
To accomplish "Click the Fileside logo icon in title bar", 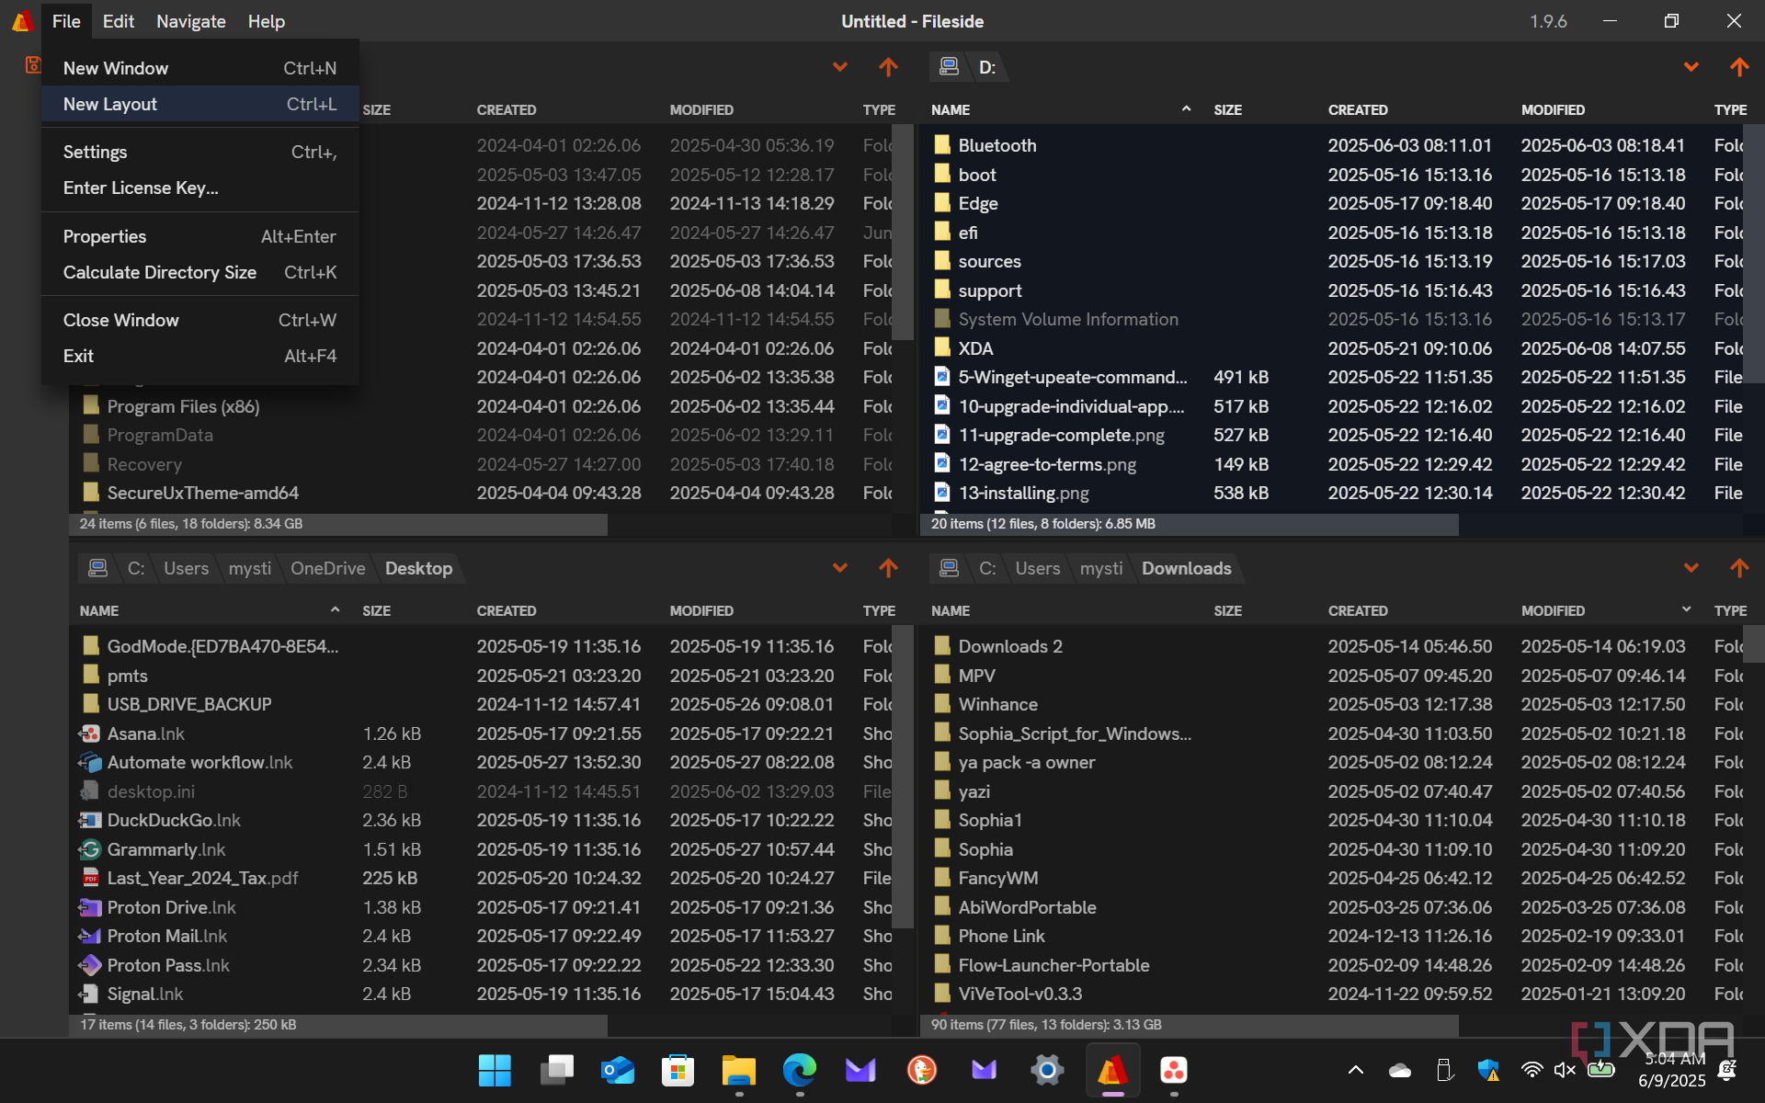I will coord(22,21).
